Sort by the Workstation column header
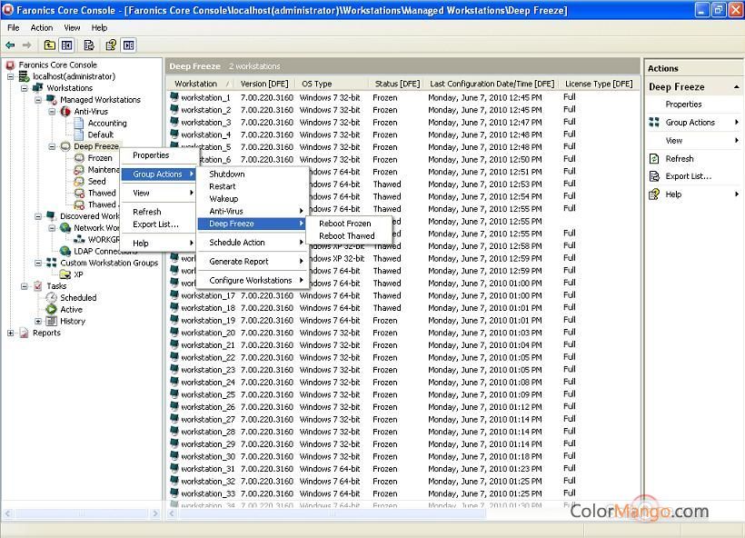The width and height of the screenshot is (745, 538). (x=202, y=84)
